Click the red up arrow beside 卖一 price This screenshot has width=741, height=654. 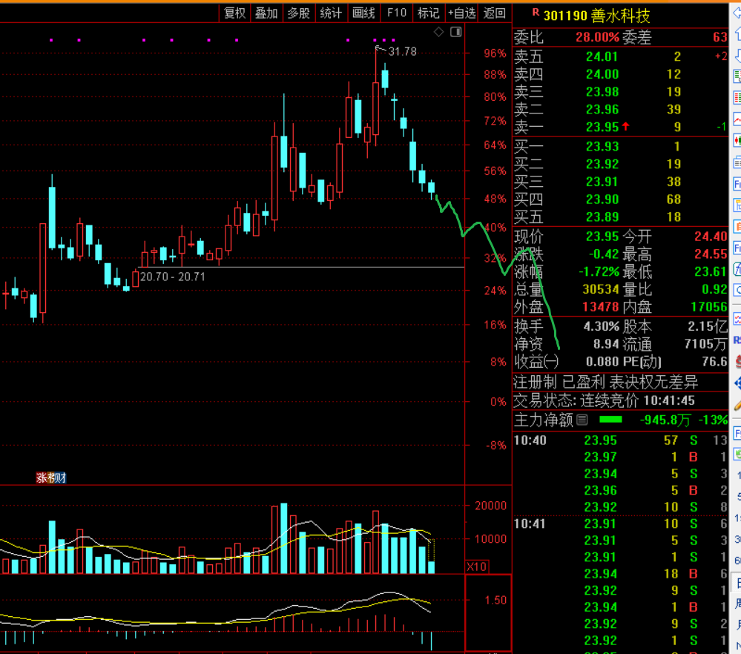(x=626, y=126)
